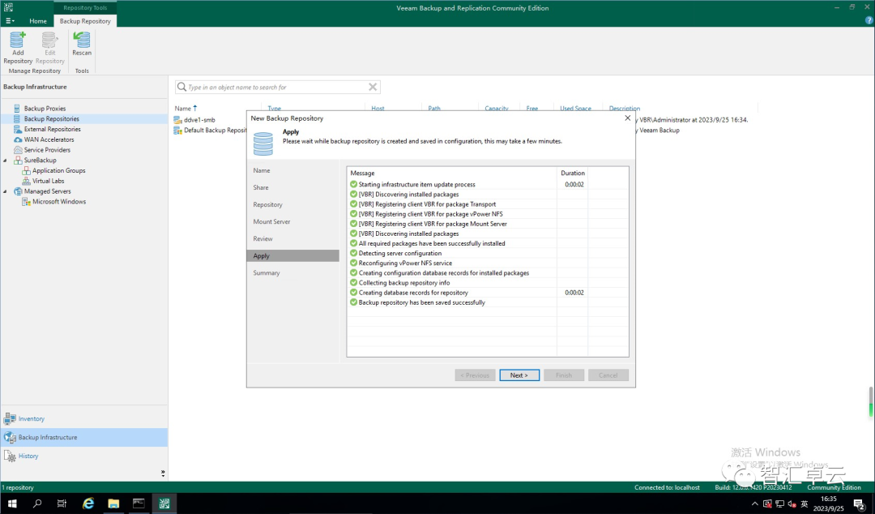875x514 pixels.
Task: Select Application Groups tree item
Action: (x=58, y=170)
